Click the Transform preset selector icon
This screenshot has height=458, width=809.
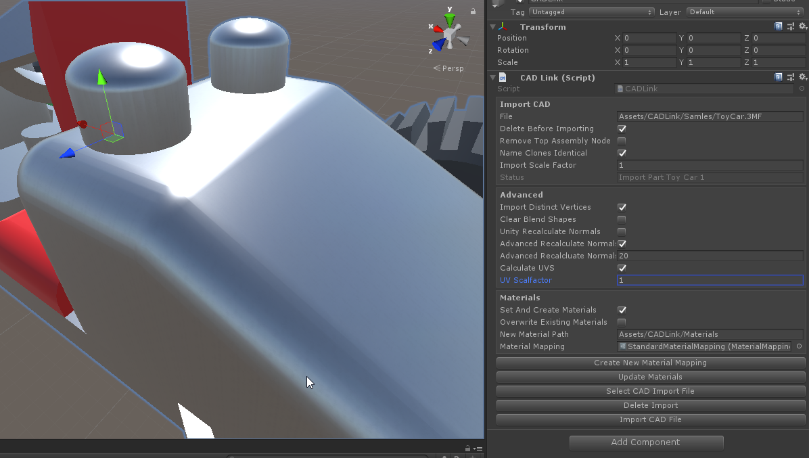(x=791, y=26)
